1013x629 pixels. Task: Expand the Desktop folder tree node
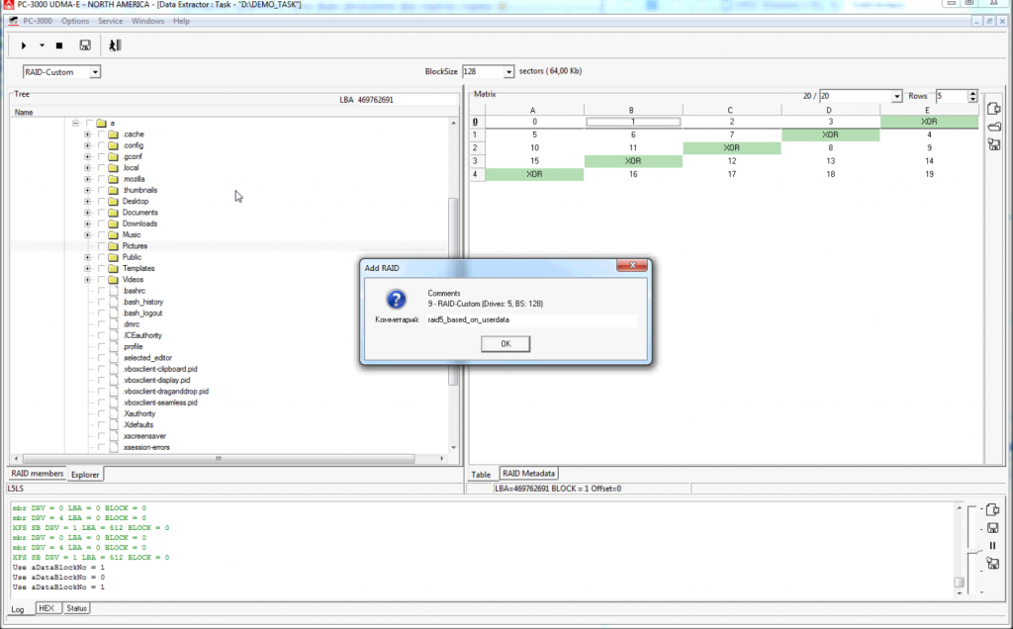(x=88, y=202)
